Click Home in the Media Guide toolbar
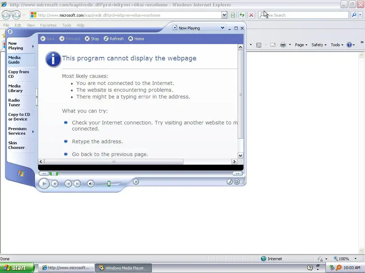This screenshot has width=365, height=273. click(x=137, y=39)
